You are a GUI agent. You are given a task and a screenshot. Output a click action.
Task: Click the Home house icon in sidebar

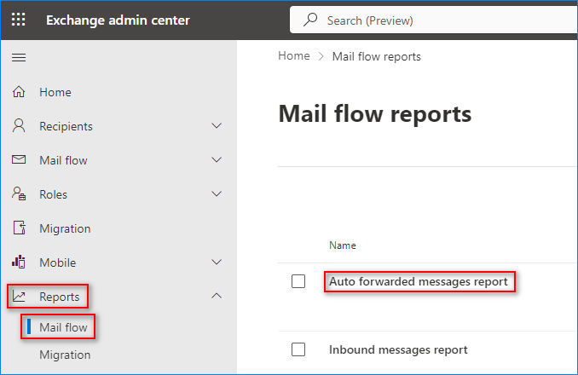[x=19, y=92]
